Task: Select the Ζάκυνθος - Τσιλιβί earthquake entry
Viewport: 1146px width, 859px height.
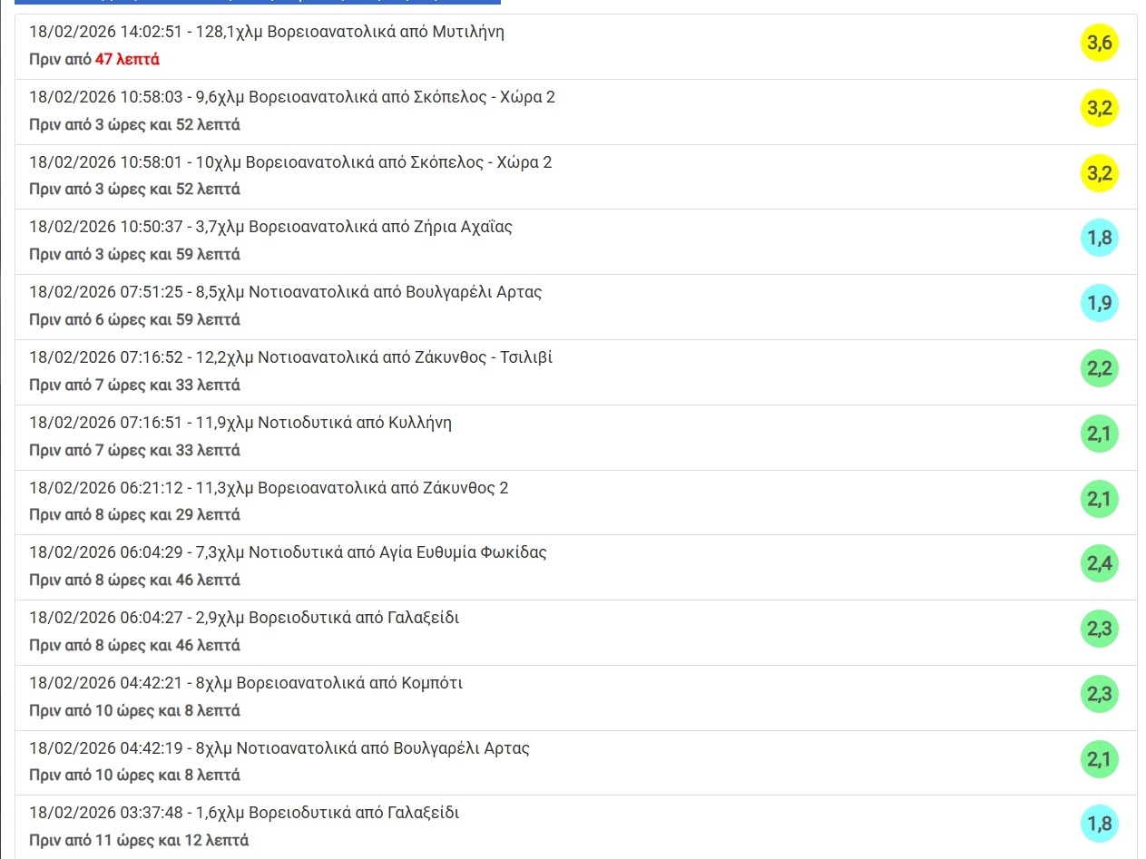Action: coord(290,358)
